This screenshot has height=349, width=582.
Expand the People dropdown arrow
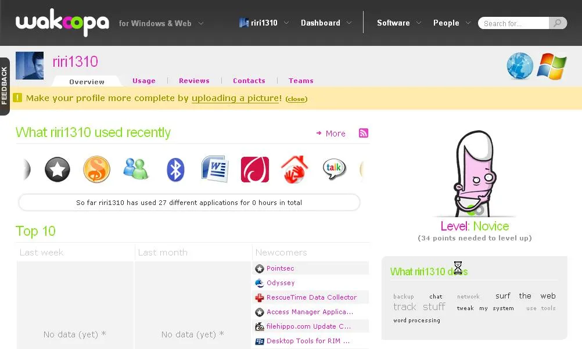tap(468, 23)
